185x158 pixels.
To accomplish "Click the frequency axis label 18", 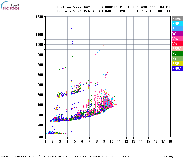I will 170,141.
